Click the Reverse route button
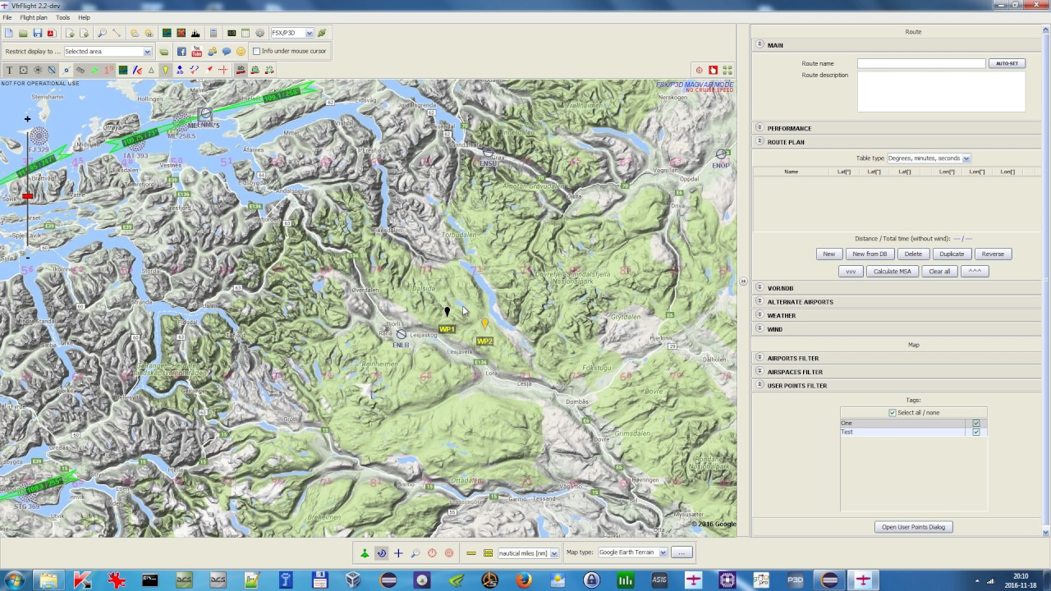 pyautogui.click(x=993, y=254)
